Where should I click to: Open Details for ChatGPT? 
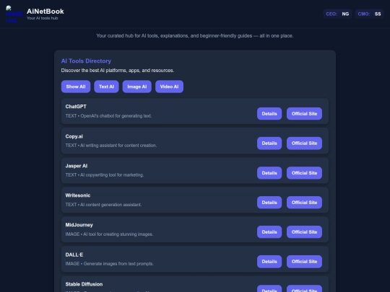coord(269,114)
